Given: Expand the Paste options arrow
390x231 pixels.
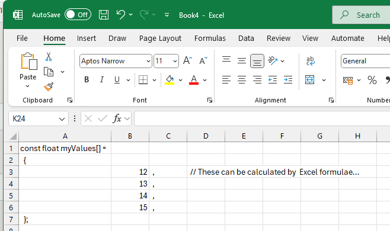Looking at the screenshot, I should coord(28,86).
